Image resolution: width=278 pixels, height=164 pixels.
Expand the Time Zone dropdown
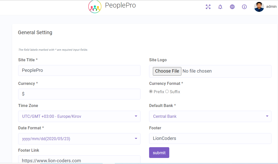(79, 116)
